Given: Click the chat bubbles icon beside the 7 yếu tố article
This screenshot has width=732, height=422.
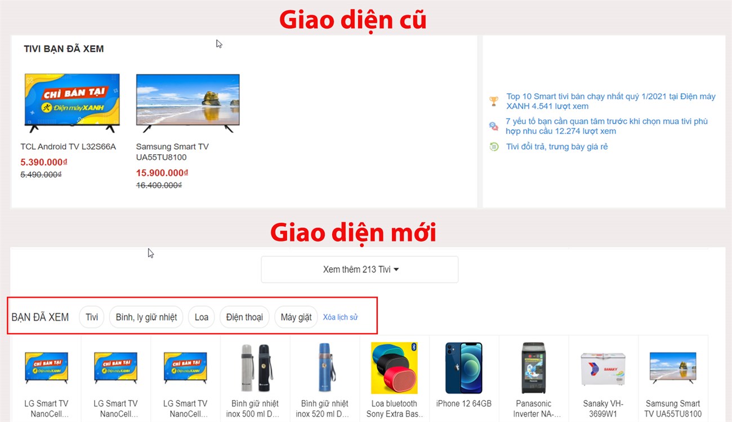Looking at the screenshot, I should [494, 126].
